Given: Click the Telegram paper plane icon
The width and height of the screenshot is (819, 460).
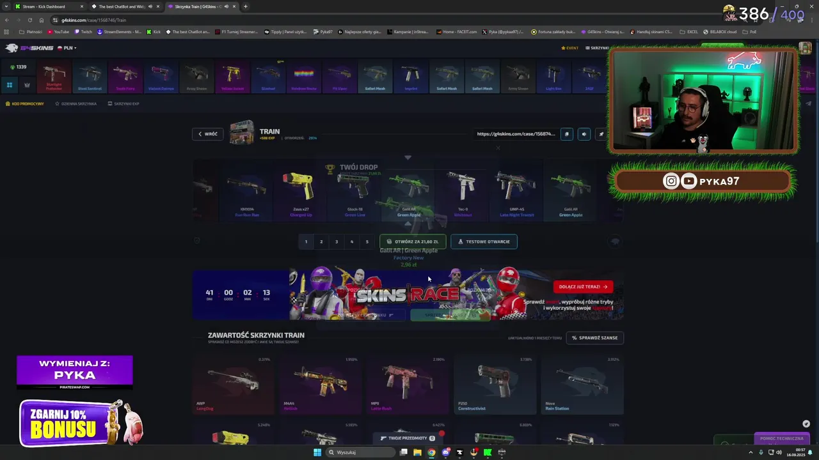Looking at the screenshot, I should [808, 103].
